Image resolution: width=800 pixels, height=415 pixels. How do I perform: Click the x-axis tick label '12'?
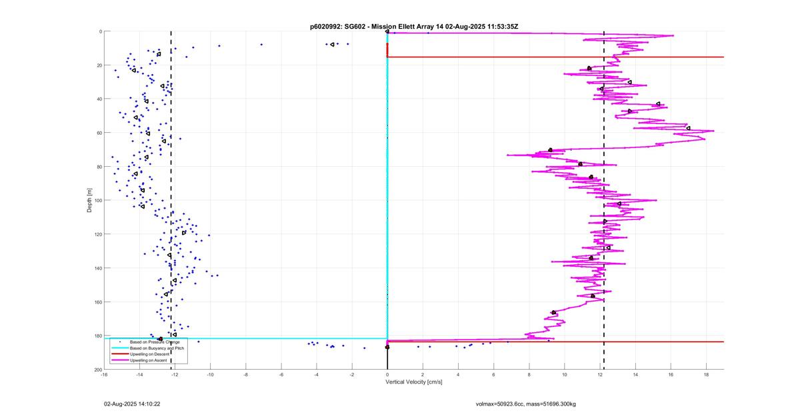pos(600,374)
